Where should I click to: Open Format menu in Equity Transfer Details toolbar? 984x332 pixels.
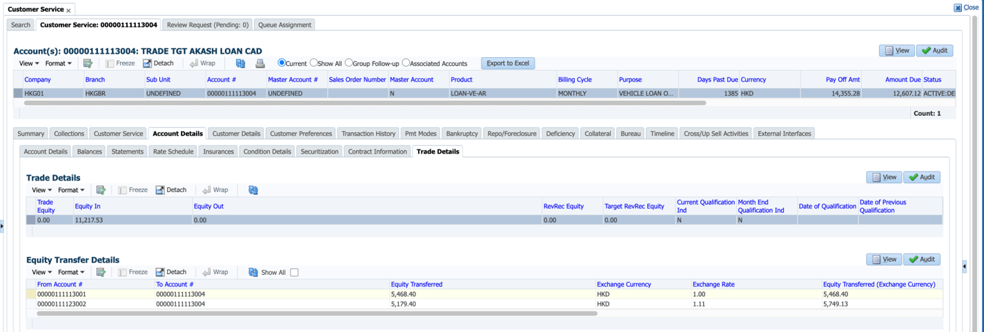71,273
